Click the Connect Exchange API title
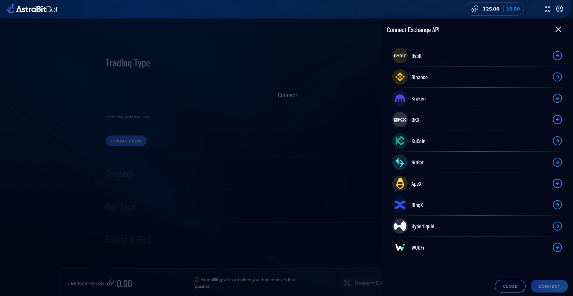 tap(413, 30)
